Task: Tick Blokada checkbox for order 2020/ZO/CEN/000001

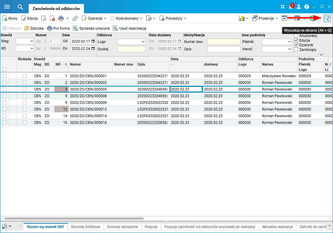Action: click(24, 76)
